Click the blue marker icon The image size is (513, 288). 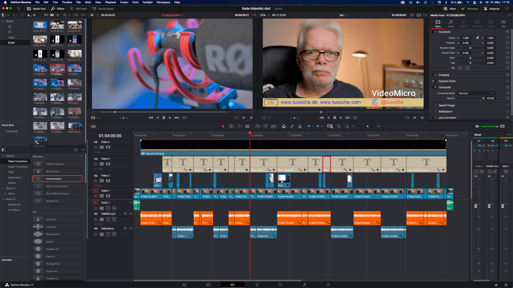pos(318,126)
